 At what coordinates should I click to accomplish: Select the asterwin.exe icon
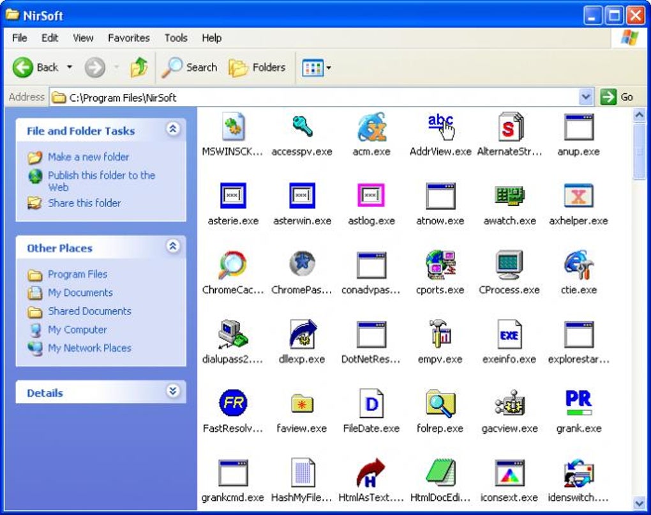click(303, 196)
